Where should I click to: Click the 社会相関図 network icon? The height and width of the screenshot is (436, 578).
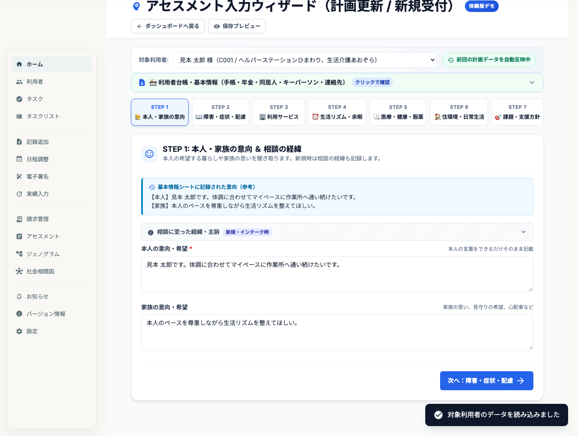click(19, 271)
